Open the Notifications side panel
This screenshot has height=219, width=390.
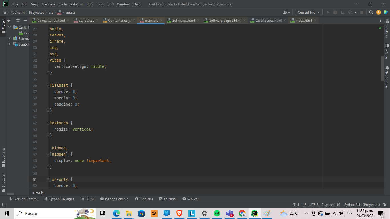pos(387,77)
